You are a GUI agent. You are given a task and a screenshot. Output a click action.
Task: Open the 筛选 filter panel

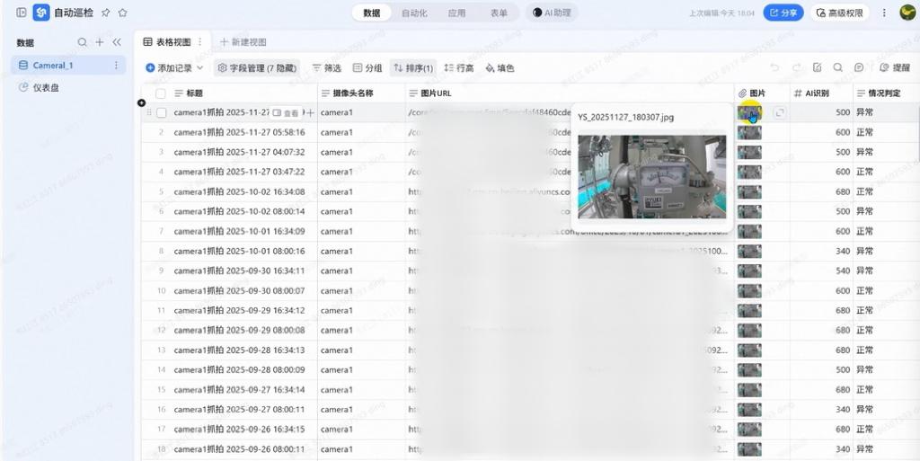coord(326,68)
